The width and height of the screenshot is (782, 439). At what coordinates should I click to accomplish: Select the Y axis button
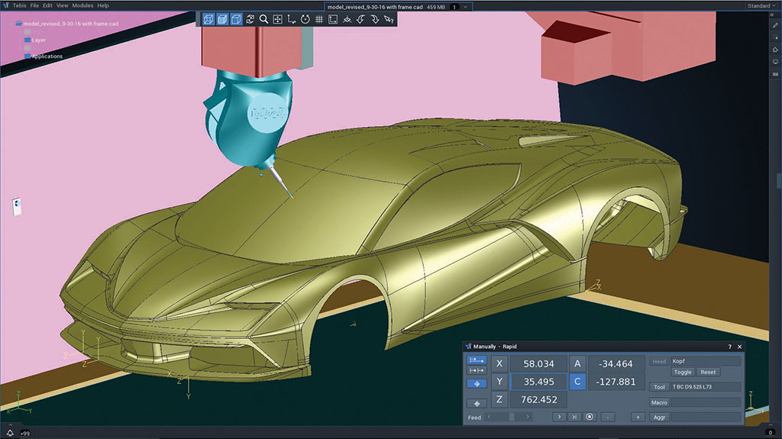point(499,382)
